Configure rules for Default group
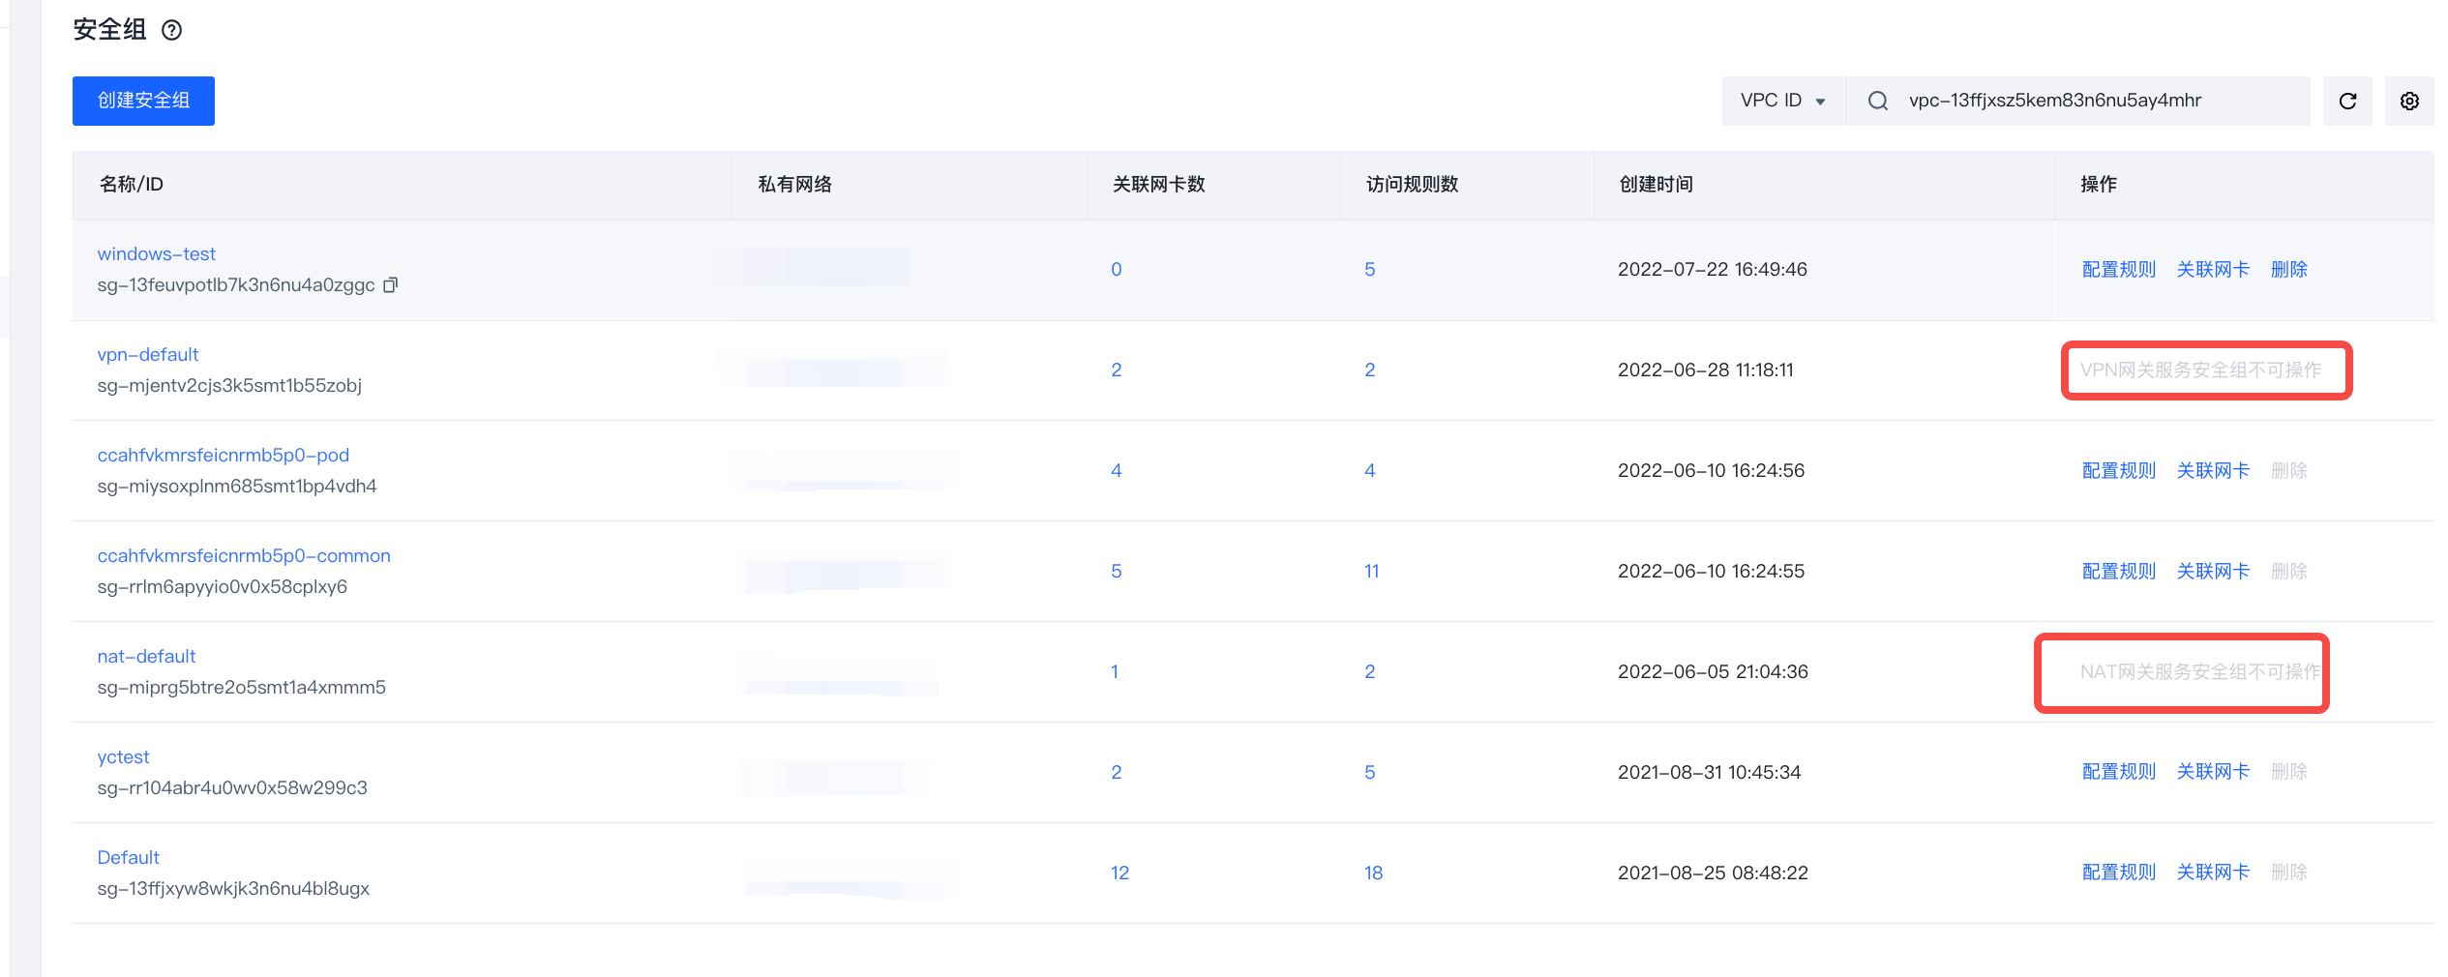Screen dimensions: 2448x977 (x=2119, y=872)
